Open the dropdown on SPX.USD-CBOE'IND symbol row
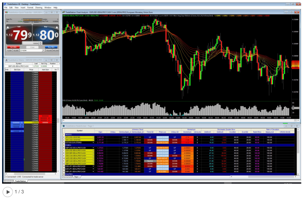 [x=93, y=137]
